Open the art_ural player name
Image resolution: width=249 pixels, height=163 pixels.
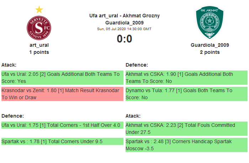pyautogui.click(x=39, y=45)
